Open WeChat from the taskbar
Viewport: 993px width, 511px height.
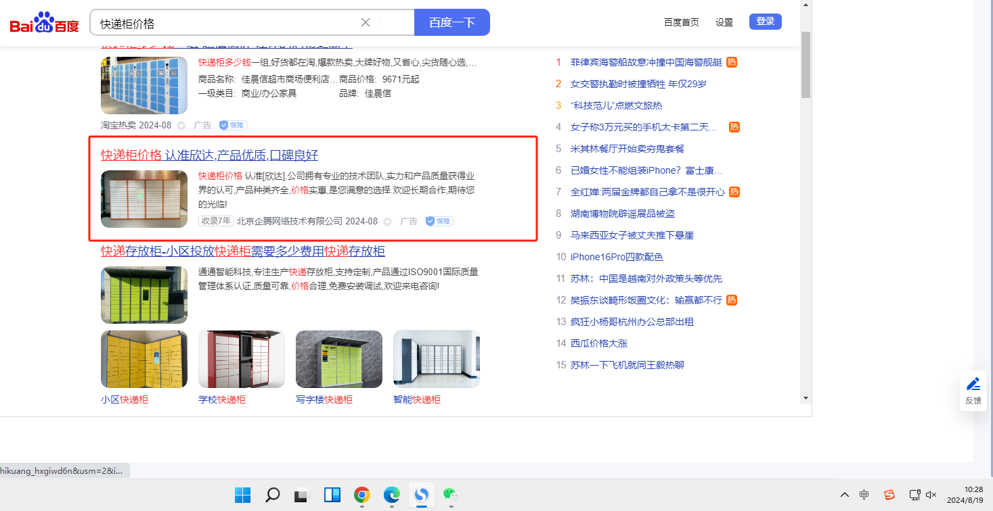[x=451, y=495]
